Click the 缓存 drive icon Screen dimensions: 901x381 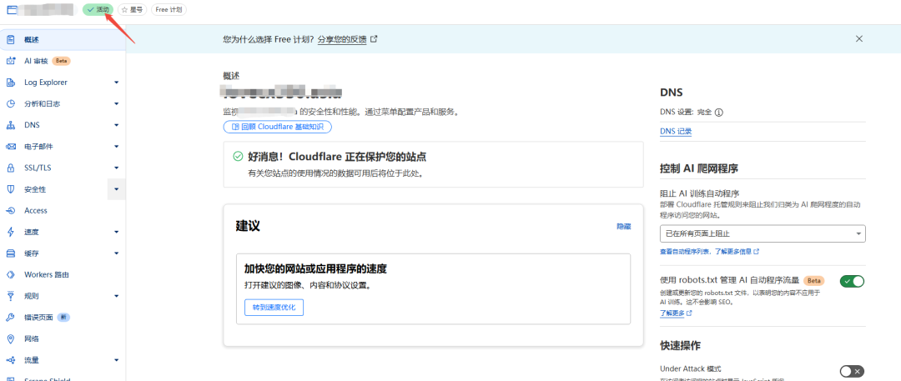[10, 253]
